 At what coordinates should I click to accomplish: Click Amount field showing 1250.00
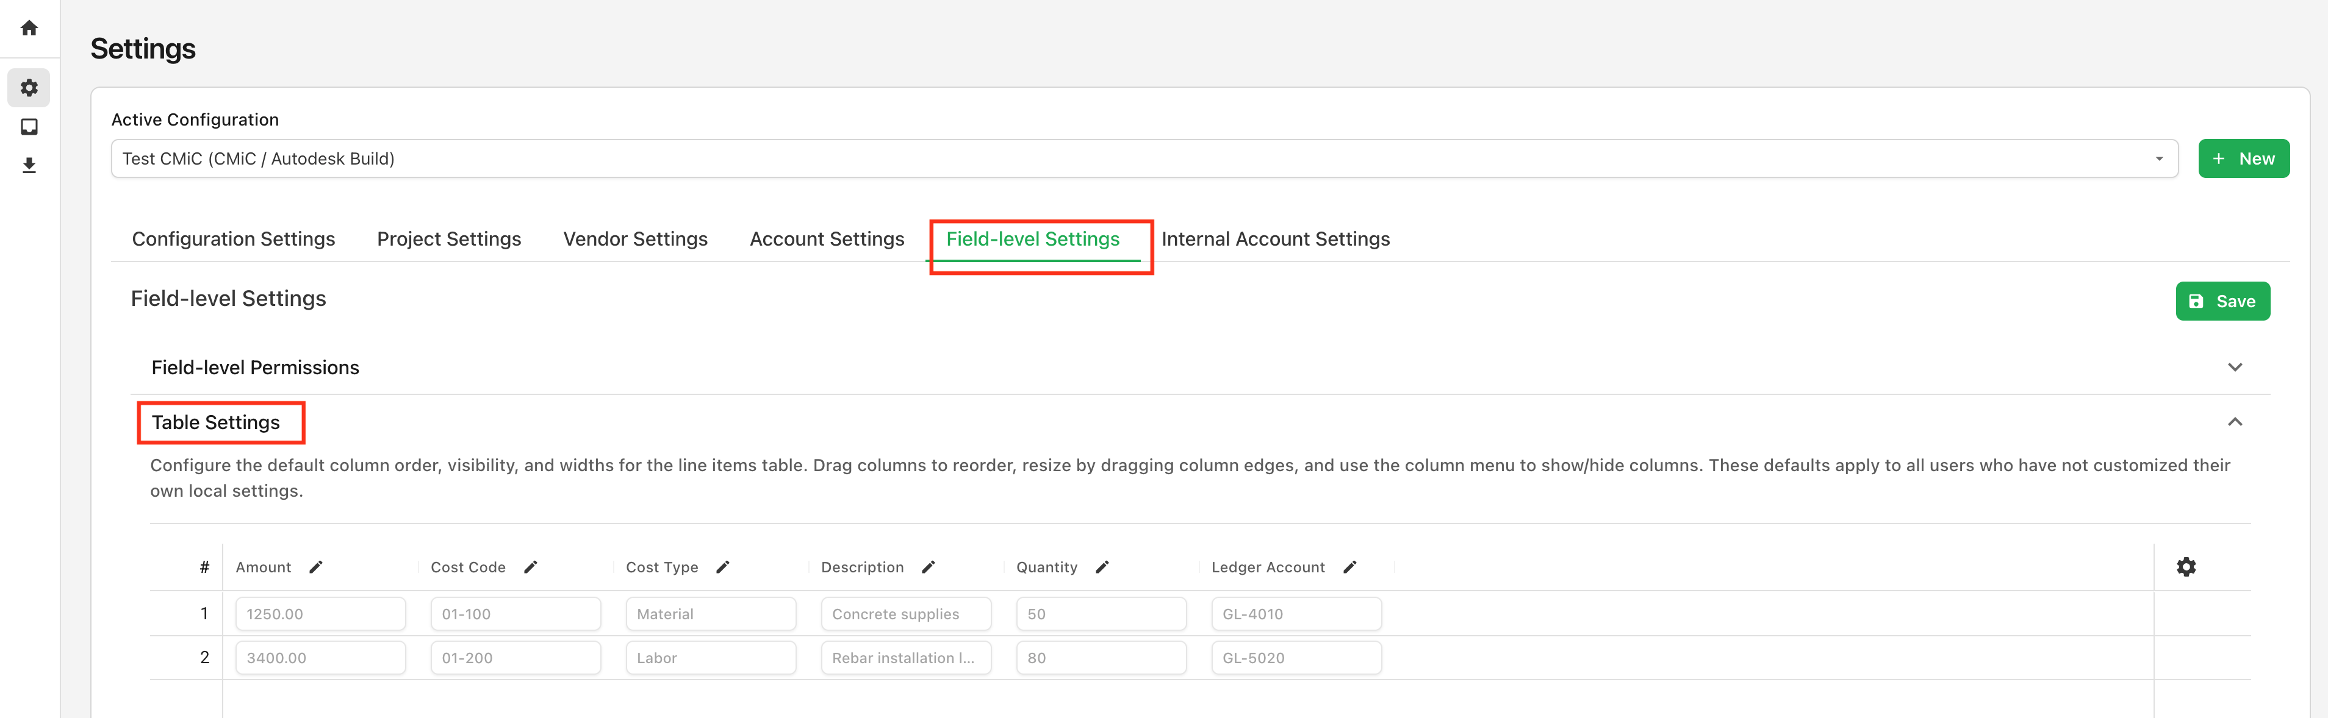320,614
